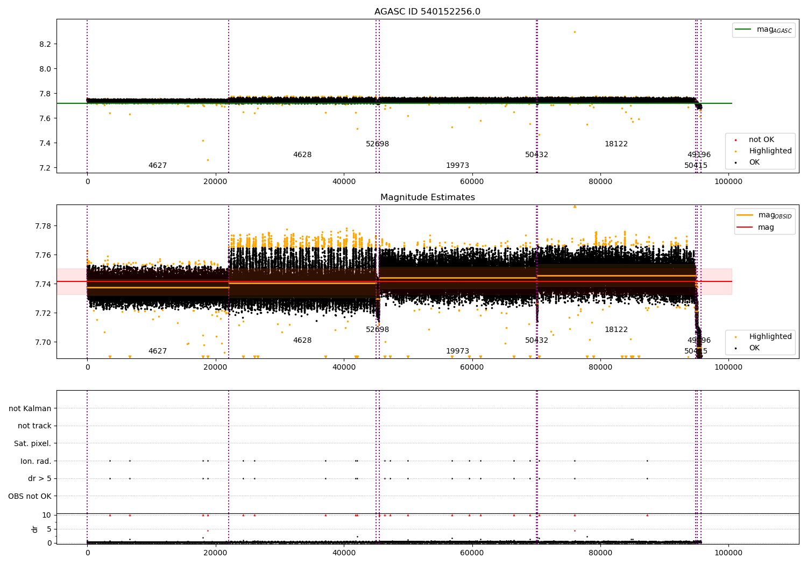Click the 'not track' axis label

[x=34, y=426]
